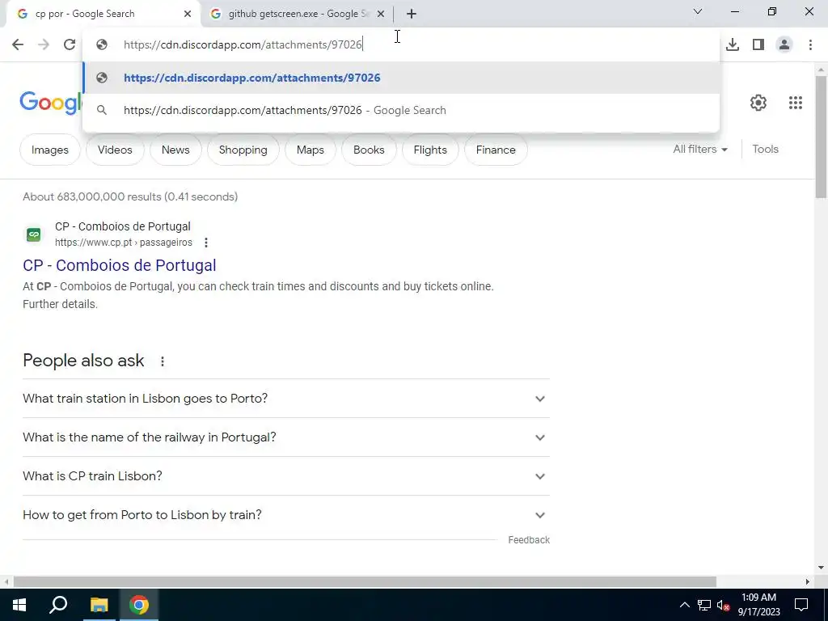Image resolution: width=828 pixels, height=621 pixels.
Task: Open Windows Start menu
Action: [19, 605]
